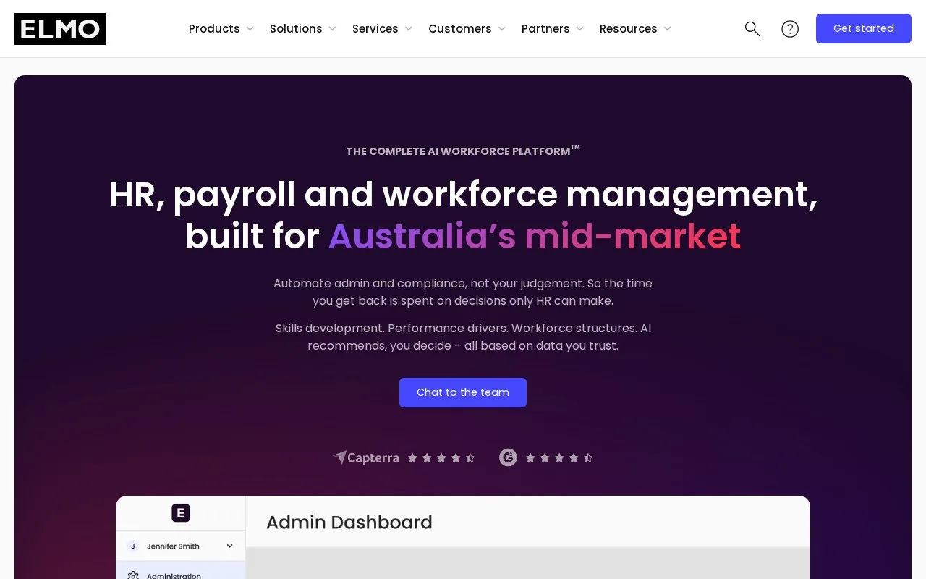926x579 pixels.
Task: Click the G2 rating logo
Action: [508, 457]
